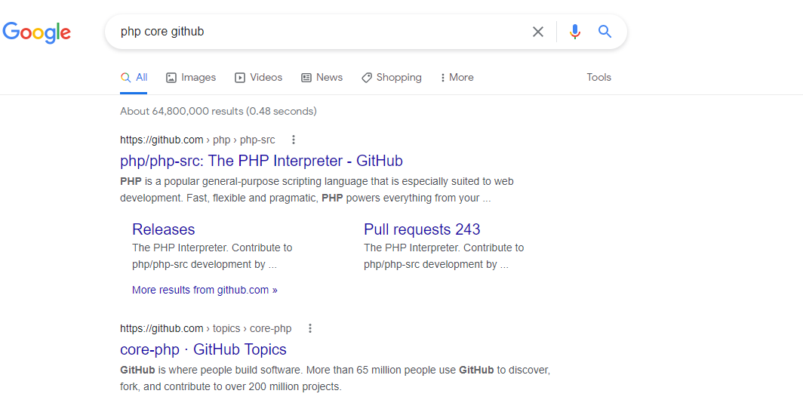Open the News tab
The image size is (803, 409).
(x=322, y=78)
